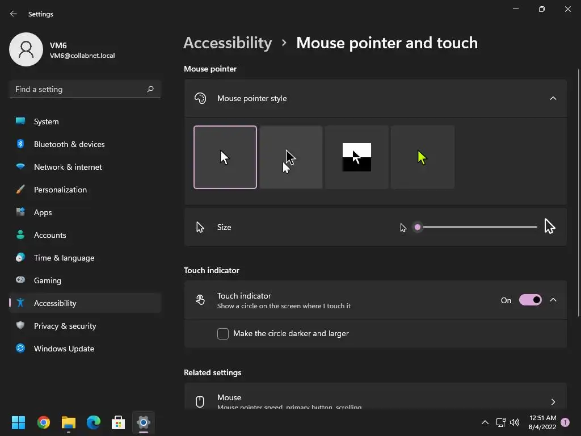Viewport: 581px width, 436px height.
Task: Open Mouse pointer speed related setting
Action: point(376,397)
